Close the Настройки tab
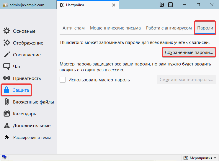219x161 pixels. pyautogui.click(x=113, y=5)
